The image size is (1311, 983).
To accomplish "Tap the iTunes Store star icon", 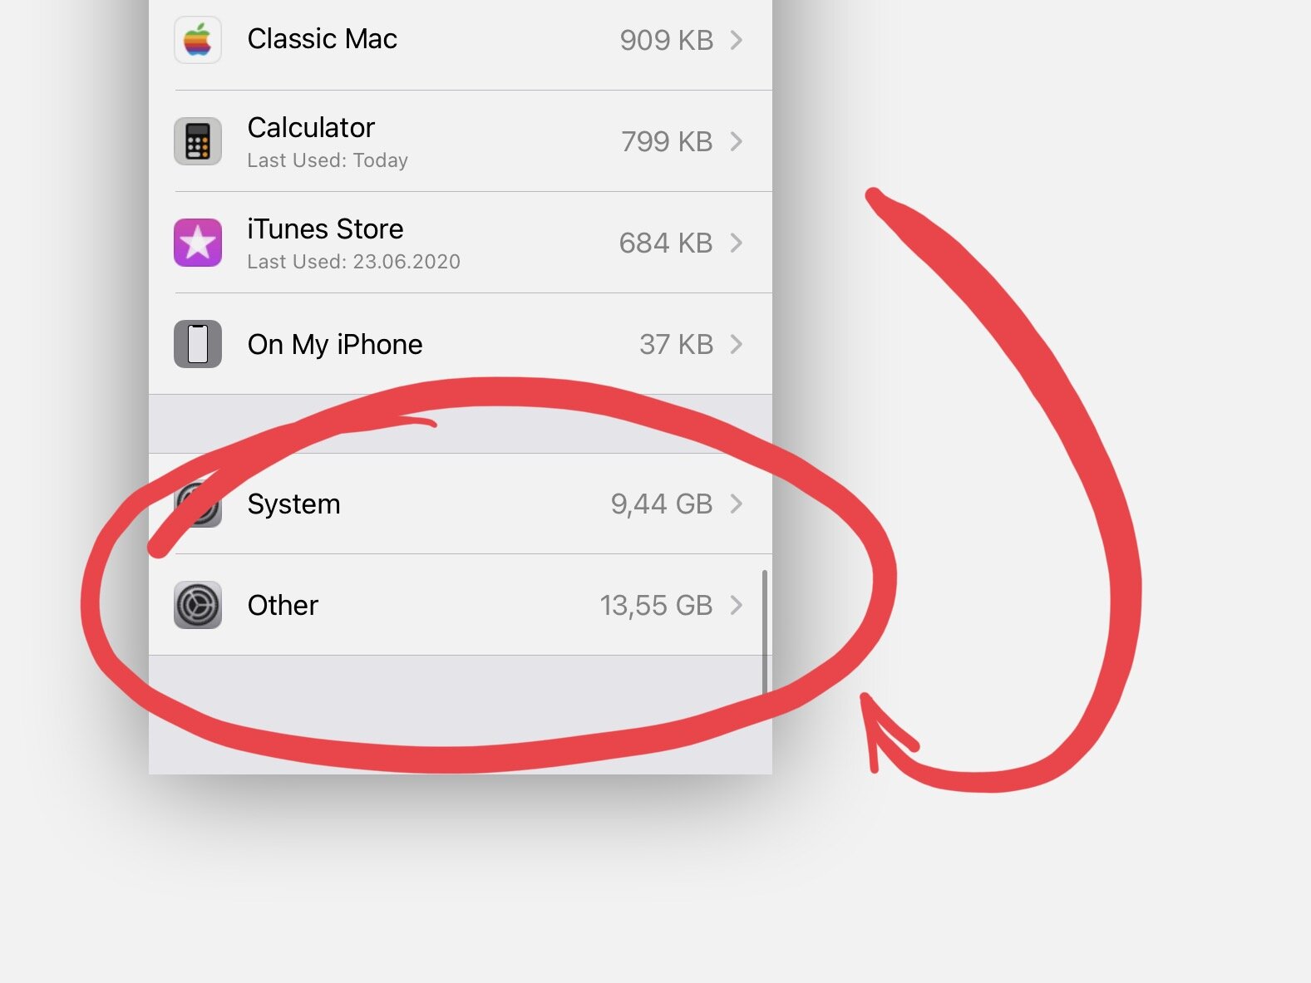I will [x=198, y=243].
